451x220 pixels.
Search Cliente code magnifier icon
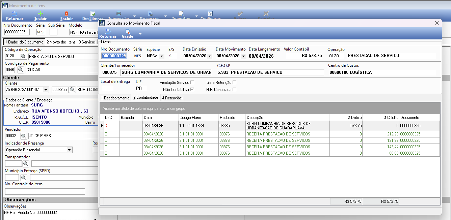[x=72, y=90]
